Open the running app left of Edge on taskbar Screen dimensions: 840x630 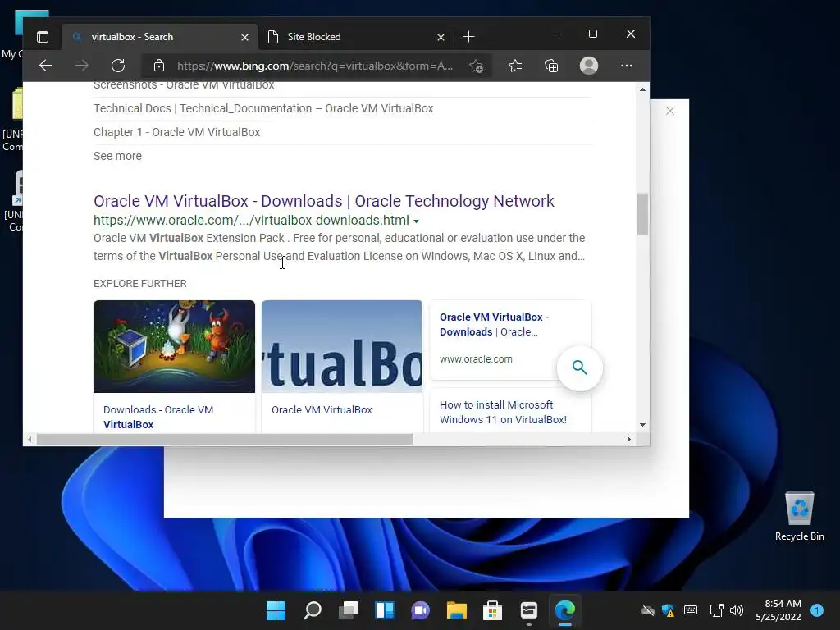coord(529,610)
